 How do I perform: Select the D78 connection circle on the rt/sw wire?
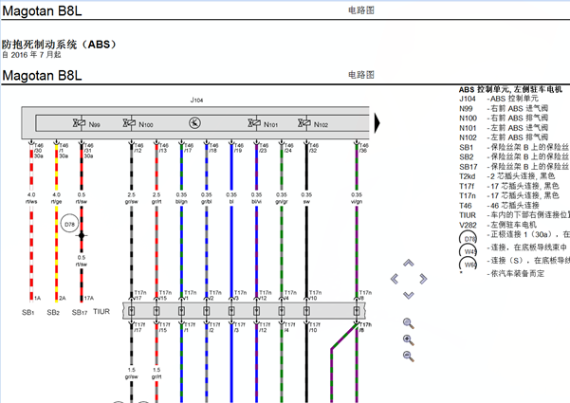[x=69, y=224]
